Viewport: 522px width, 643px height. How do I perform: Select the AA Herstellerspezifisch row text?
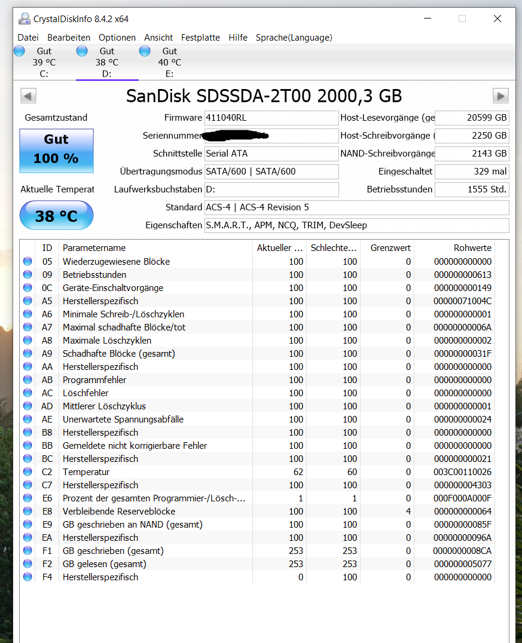coord(100,366)
